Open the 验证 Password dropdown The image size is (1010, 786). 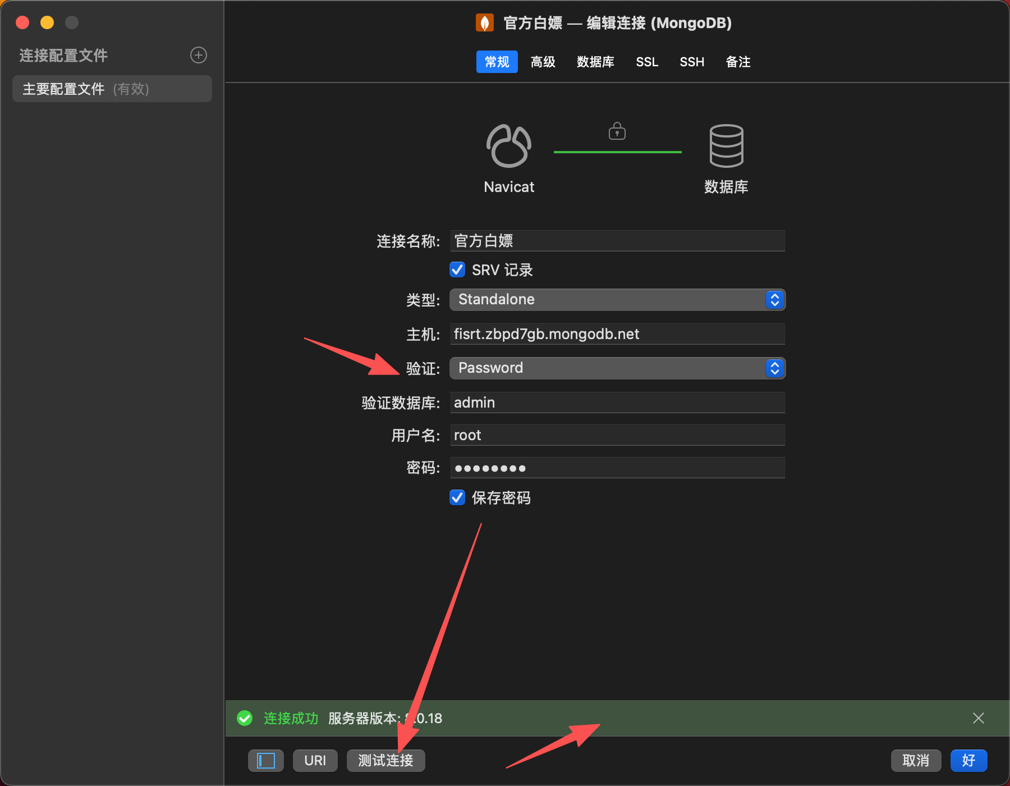[x=617, y=368]
